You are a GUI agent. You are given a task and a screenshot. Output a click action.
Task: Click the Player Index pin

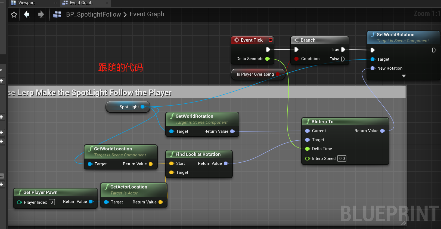19,202
